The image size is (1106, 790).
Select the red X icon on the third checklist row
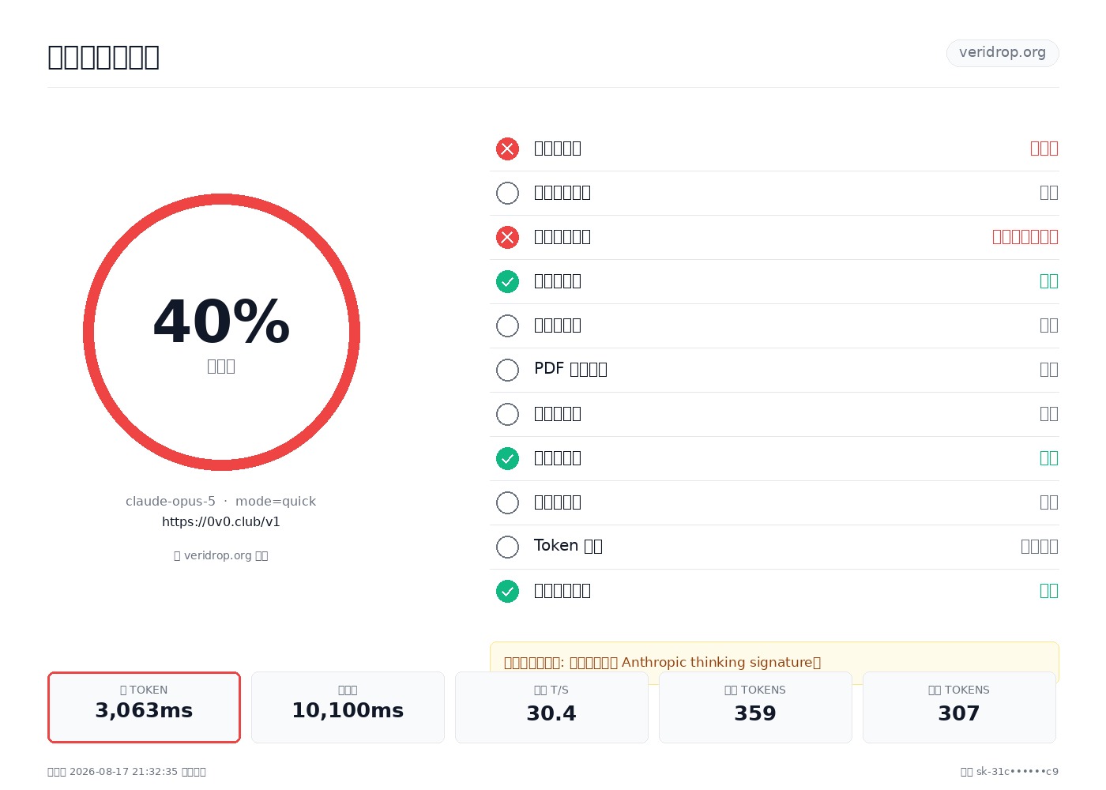pos(507,237)
